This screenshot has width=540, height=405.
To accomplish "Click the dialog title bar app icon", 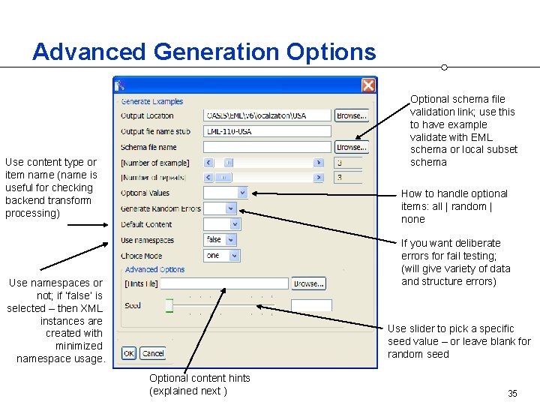I will coord(119,85).
